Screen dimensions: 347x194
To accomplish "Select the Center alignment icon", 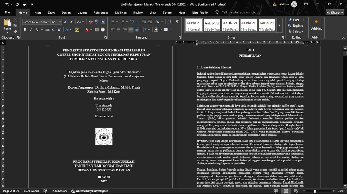I will [119, 30].
